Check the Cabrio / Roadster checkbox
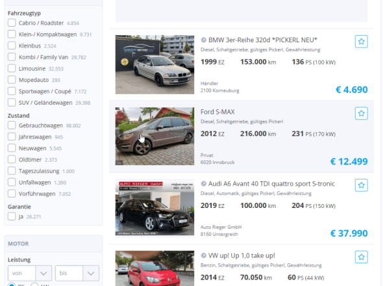The image size is (383, 286). pos(12,23)
